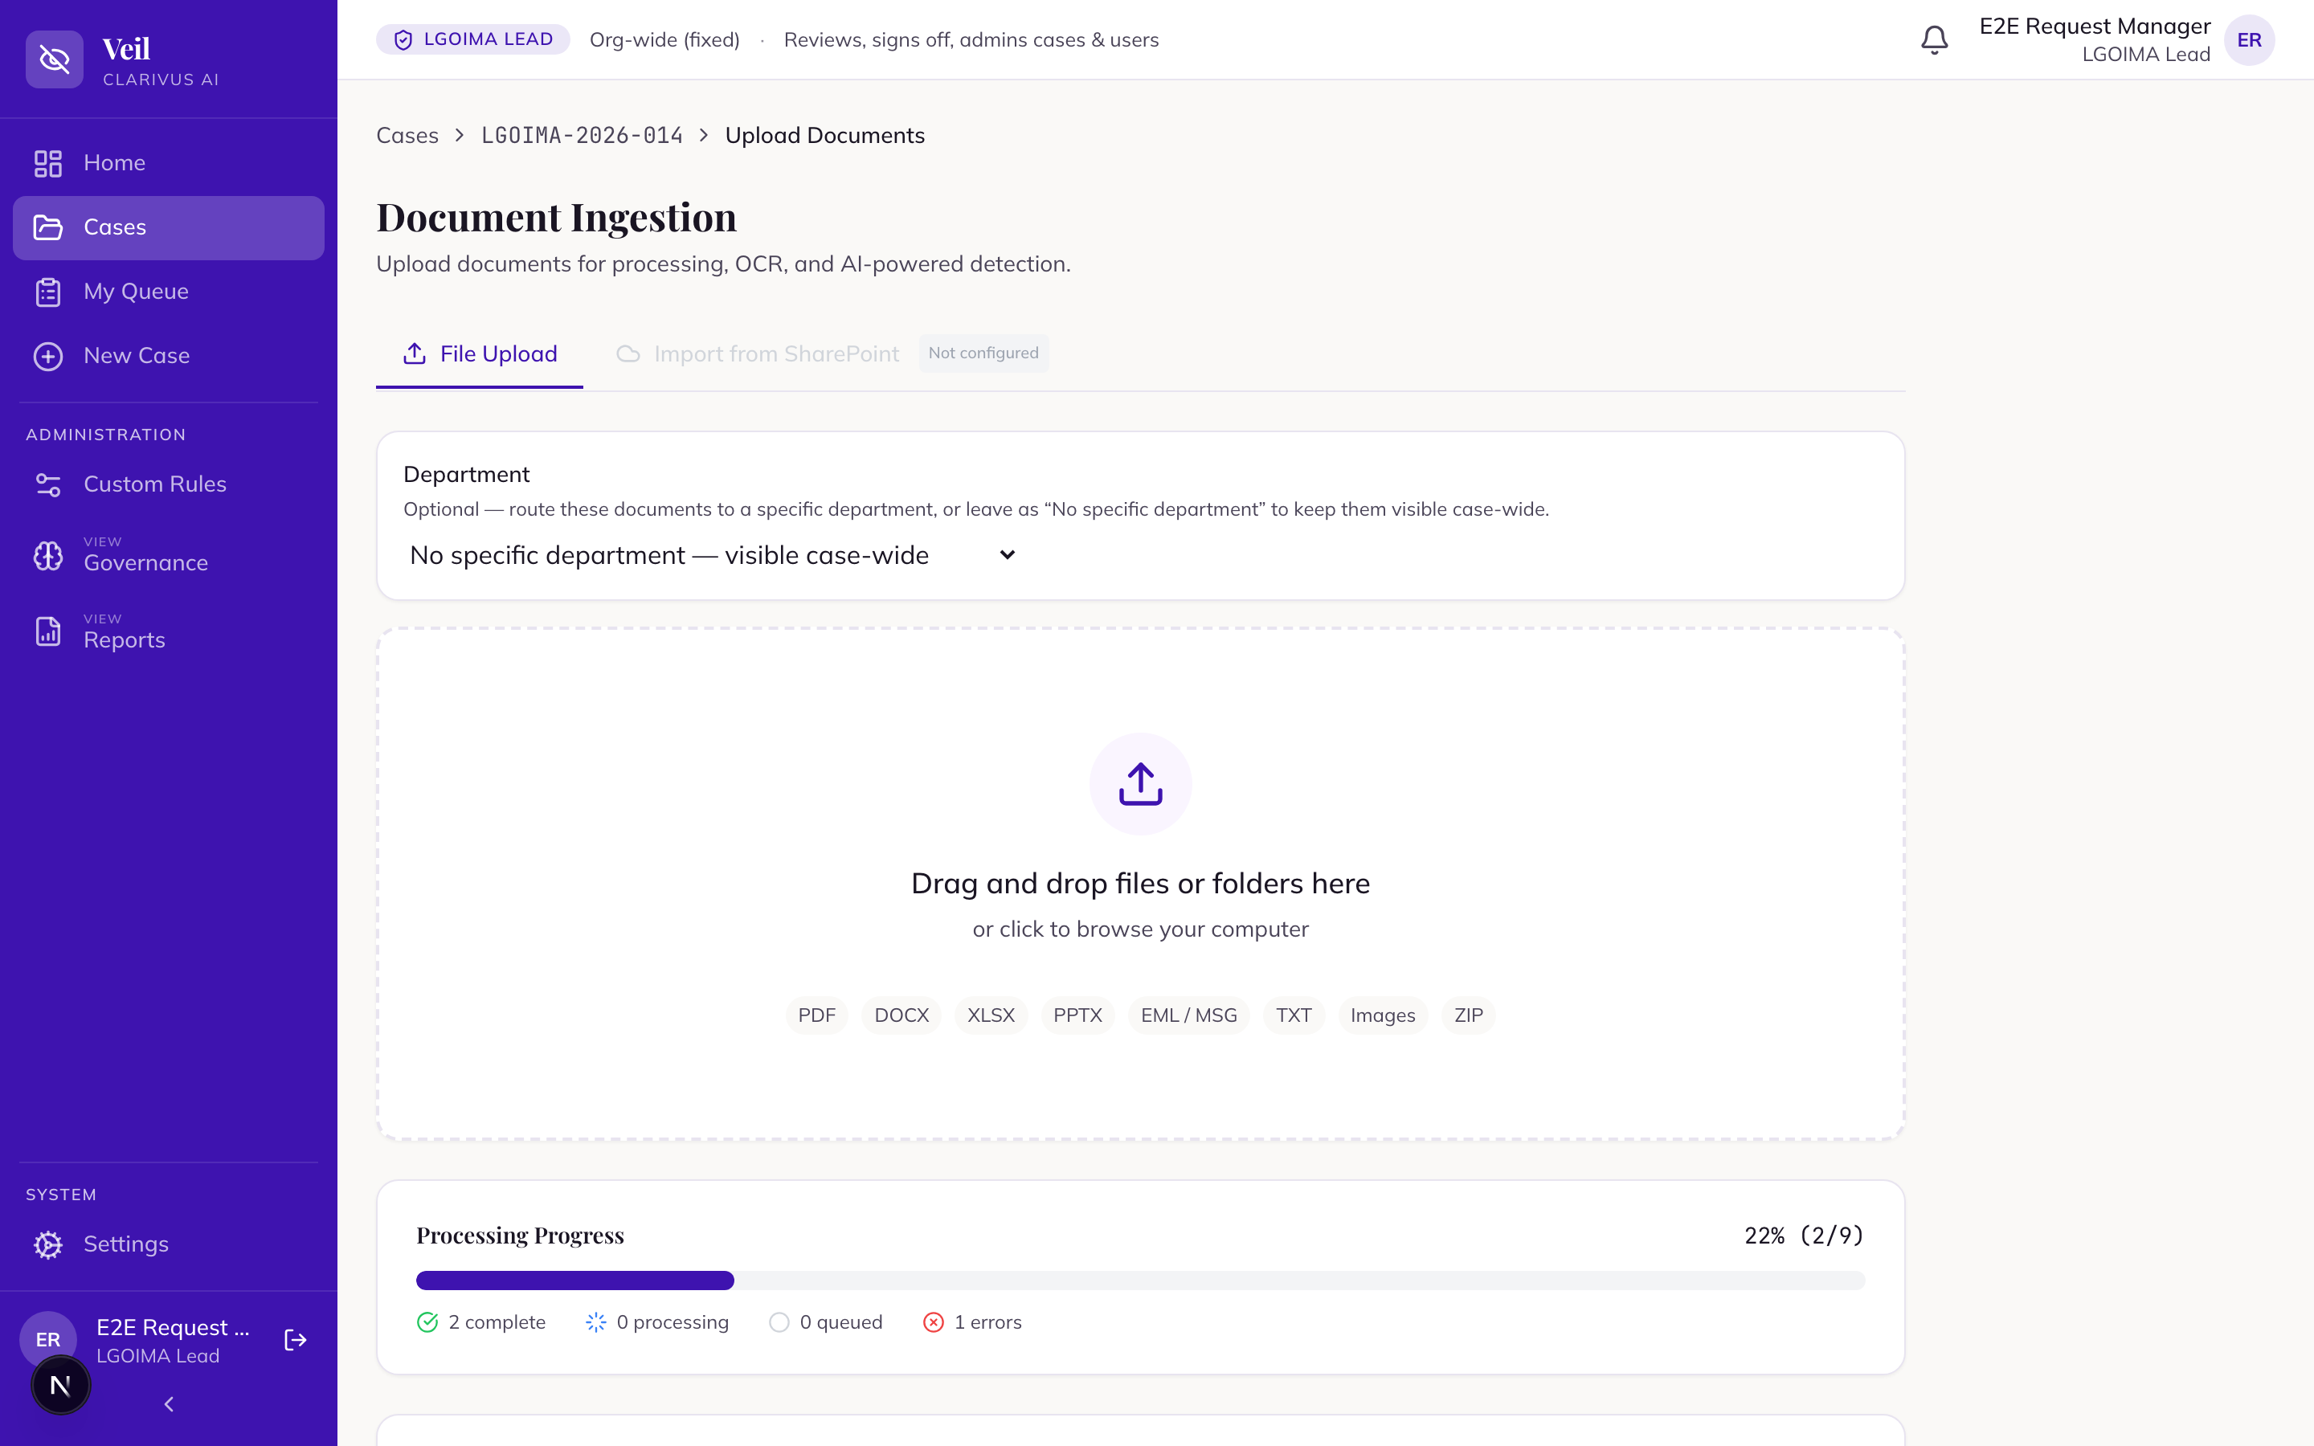The image size is (2314, 1446).
Task: Click the red error X icon
Action: click(x=934, y=1322)
